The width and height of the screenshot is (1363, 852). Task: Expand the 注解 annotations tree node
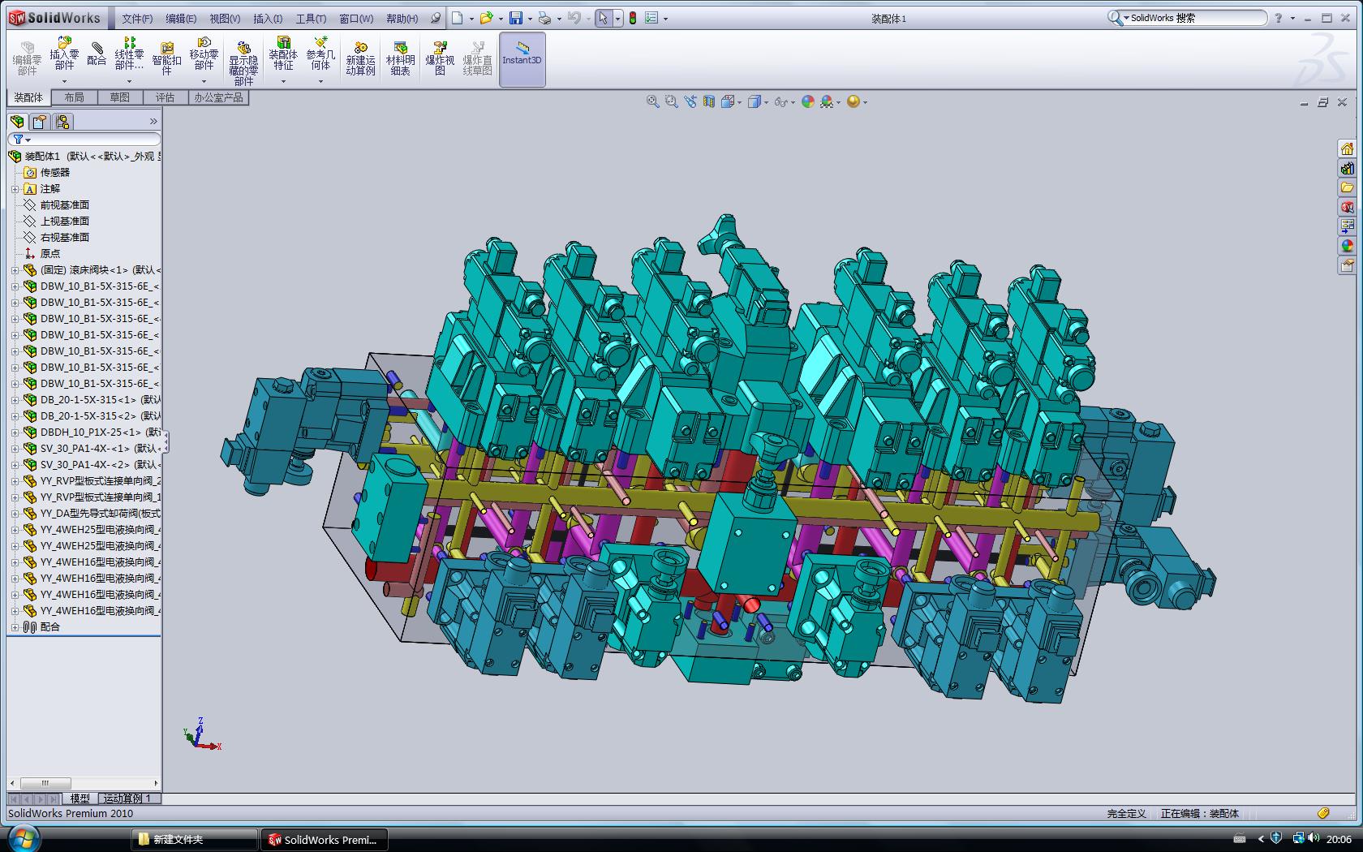tap(15, 188)
